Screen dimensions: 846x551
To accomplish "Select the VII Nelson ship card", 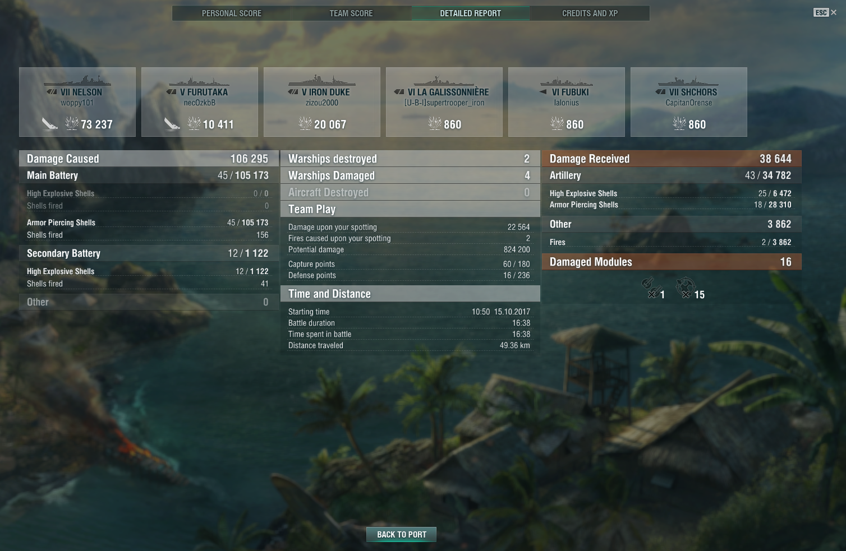I will click(x=77, y=102).
